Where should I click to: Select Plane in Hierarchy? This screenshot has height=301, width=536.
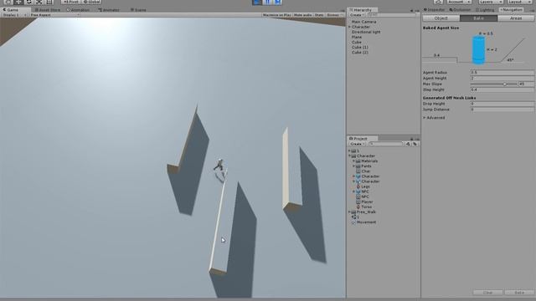tap(357, 37)
